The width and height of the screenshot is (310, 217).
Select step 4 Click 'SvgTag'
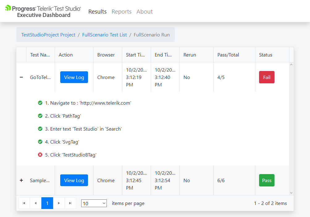click(x=62, y=142)
